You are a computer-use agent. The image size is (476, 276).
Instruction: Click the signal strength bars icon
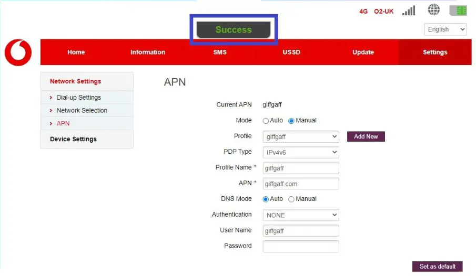(408, 10)
